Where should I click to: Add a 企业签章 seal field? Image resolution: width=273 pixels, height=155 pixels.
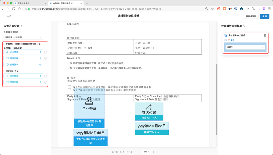click(x=23, y=52)
